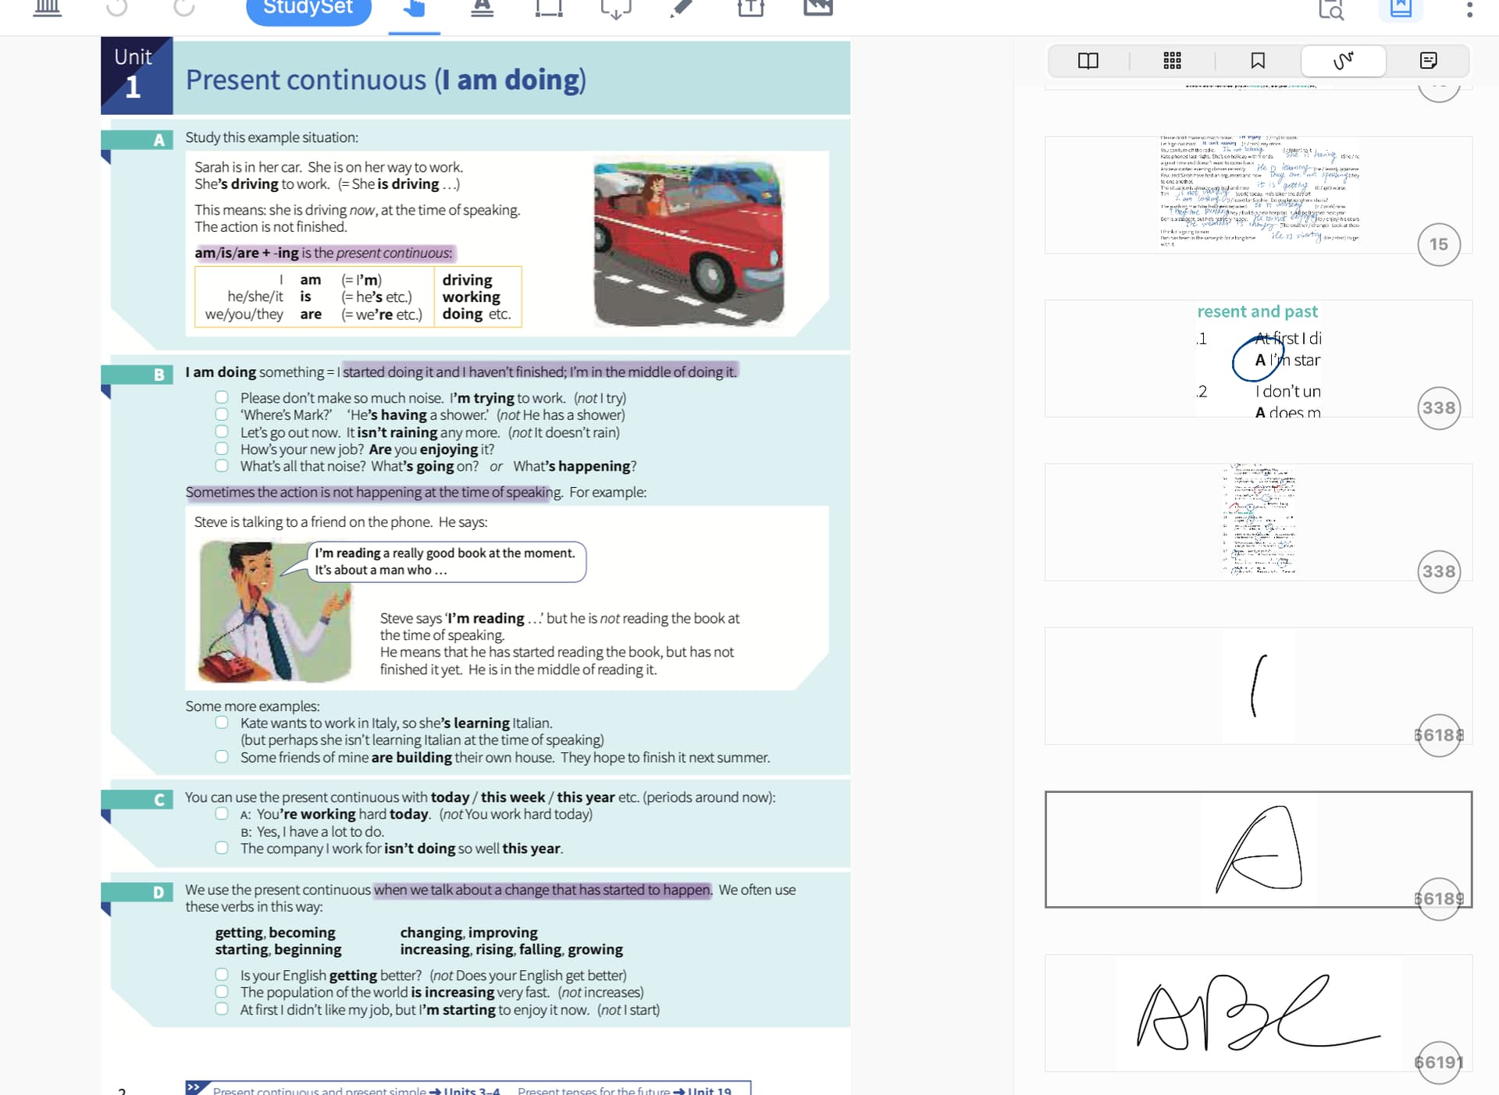Click the speech bubble 'I'm reading a really good book'
The height and width of the screenshot is (1095, 1499).
tap(447, 561)
